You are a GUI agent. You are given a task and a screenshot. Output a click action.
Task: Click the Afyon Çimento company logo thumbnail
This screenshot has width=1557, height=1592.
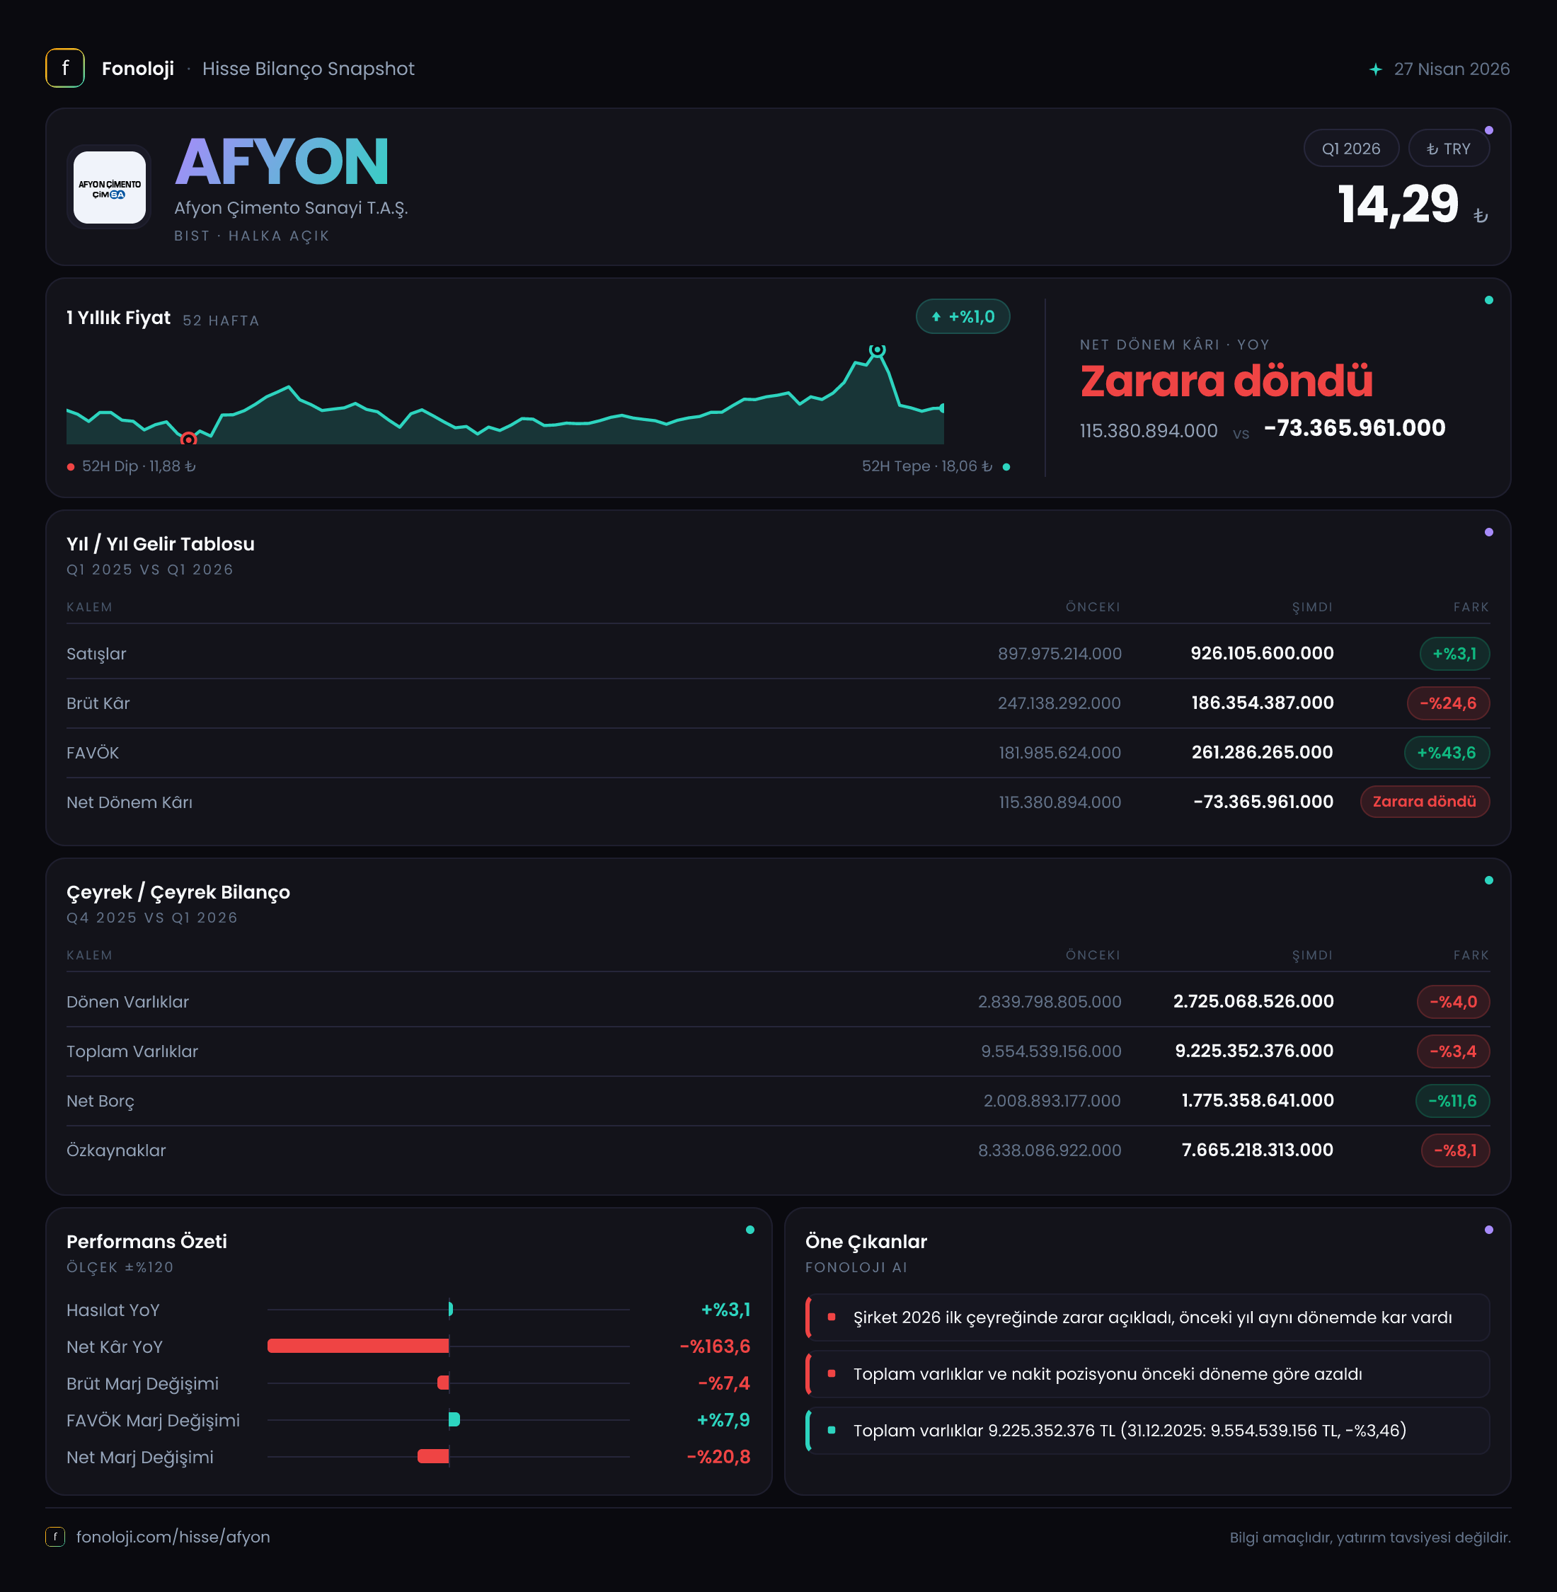[110, 188]
